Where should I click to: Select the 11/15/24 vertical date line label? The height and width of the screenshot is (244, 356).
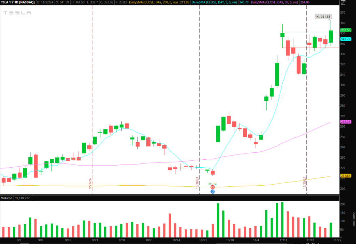coord(305,183)
